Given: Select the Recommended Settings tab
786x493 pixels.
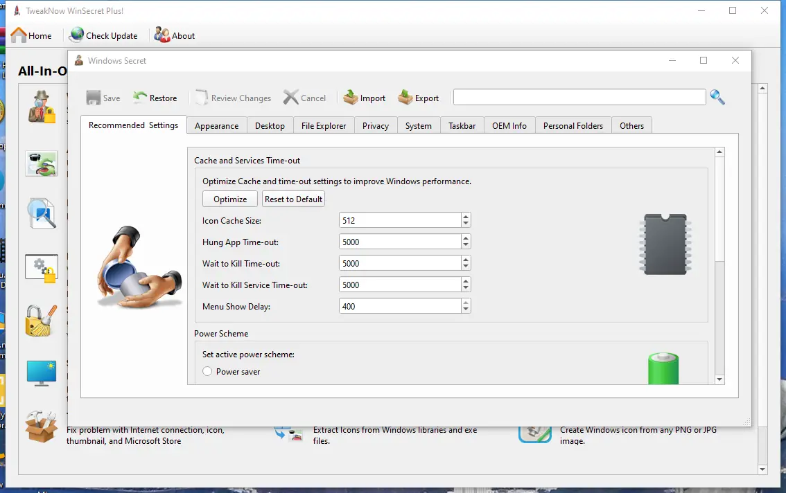Looking at the screenshot, I should tap(133, 125).
